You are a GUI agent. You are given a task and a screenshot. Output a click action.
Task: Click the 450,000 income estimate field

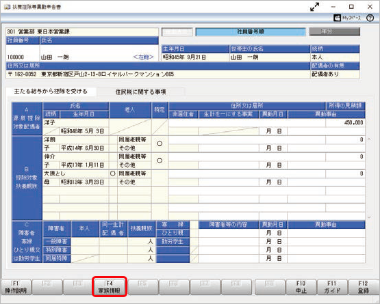click(345, 122)
